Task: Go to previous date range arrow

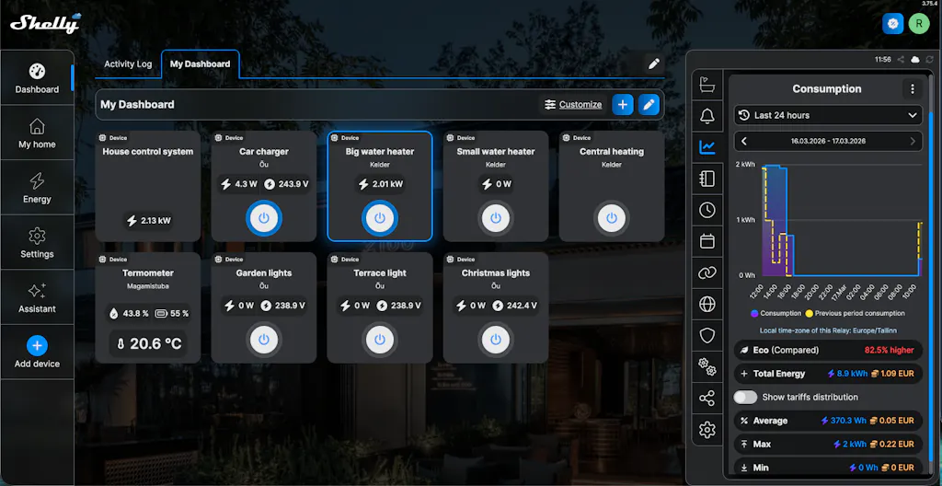Action: [x=744, y=142]
